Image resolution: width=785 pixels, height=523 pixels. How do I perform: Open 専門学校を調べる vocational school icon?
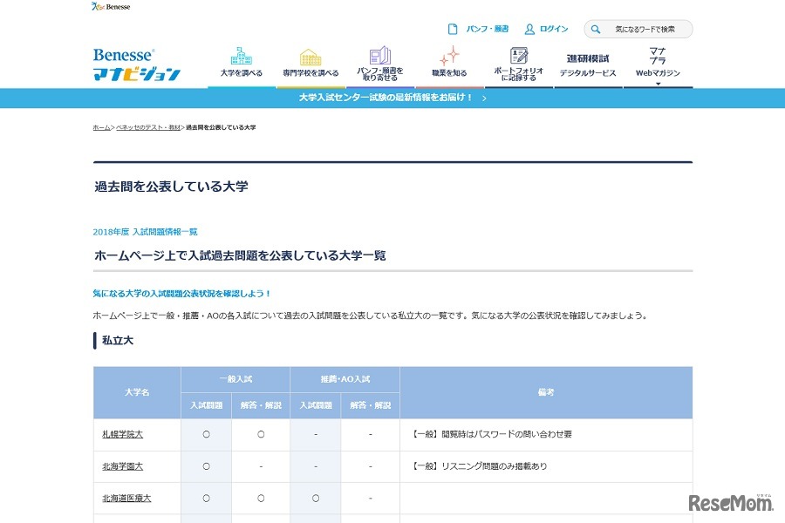(311, 57)
